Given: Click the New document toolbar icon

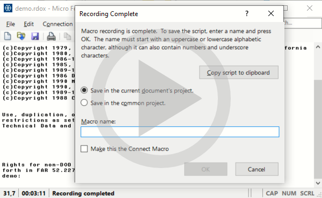Looking at the screenshot, I should pyautogui.click(x=8, y=36).
